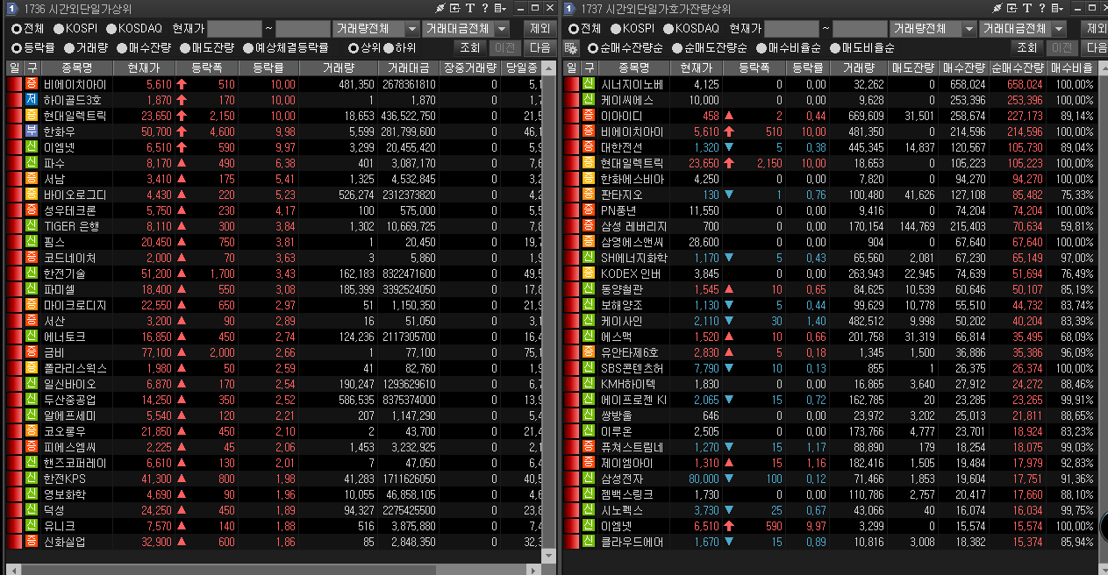Click 두산중공업 stock name in 1736 list
The height and width of the screenshot is (575, 1108).
[68, 400]
